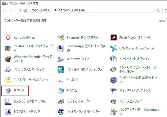The height and width of the screenshot is (117, 167).
Task: Open the システム link
Action: (x=72, y=91)
